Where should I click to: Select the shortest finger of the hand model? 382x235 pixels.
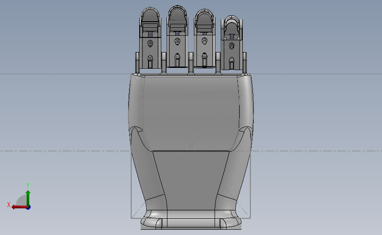tap(232, 43)
